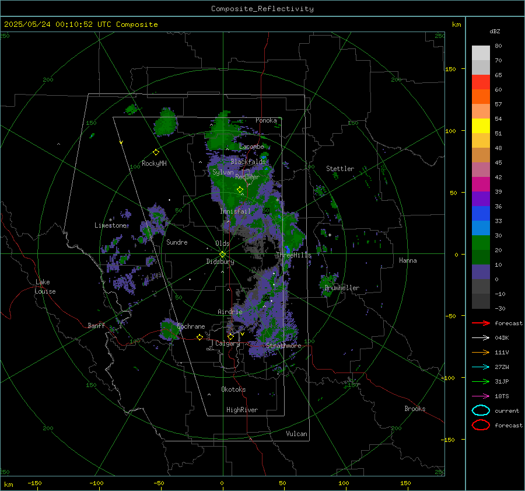Screen dimensions: 525x491
Task: Select the Didsbury town label
Action: (220, 262)
